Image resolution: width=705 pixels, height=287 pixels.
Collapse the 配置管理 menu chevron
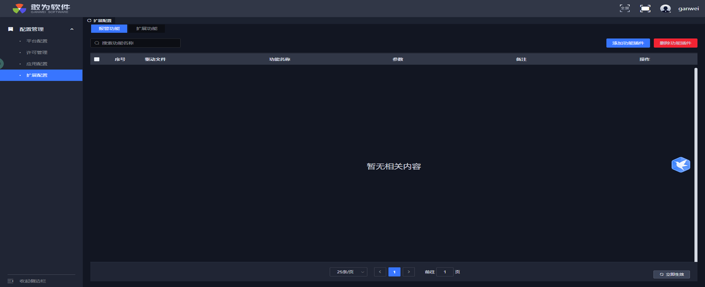(72, 29)
